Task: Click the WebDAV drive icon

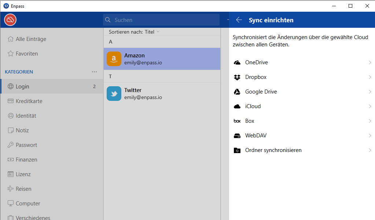Action: pyautogui.click(x=237, y=136)
